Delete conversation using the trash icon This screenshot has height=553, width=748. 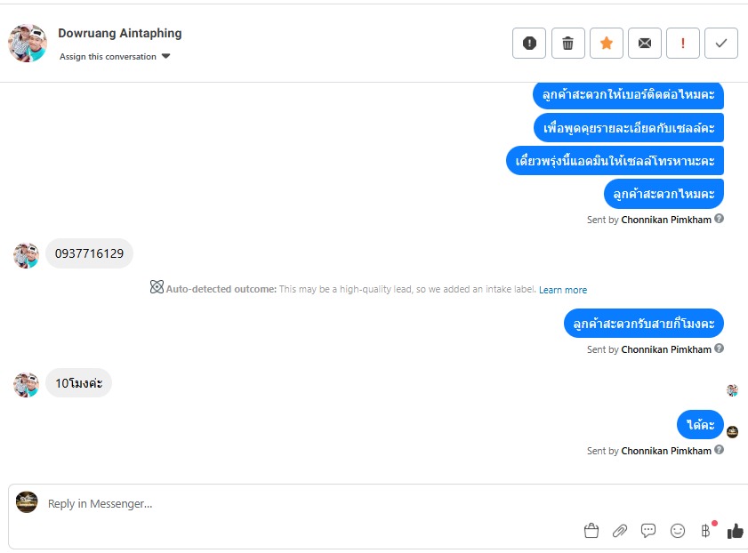(x=567, y=43)
